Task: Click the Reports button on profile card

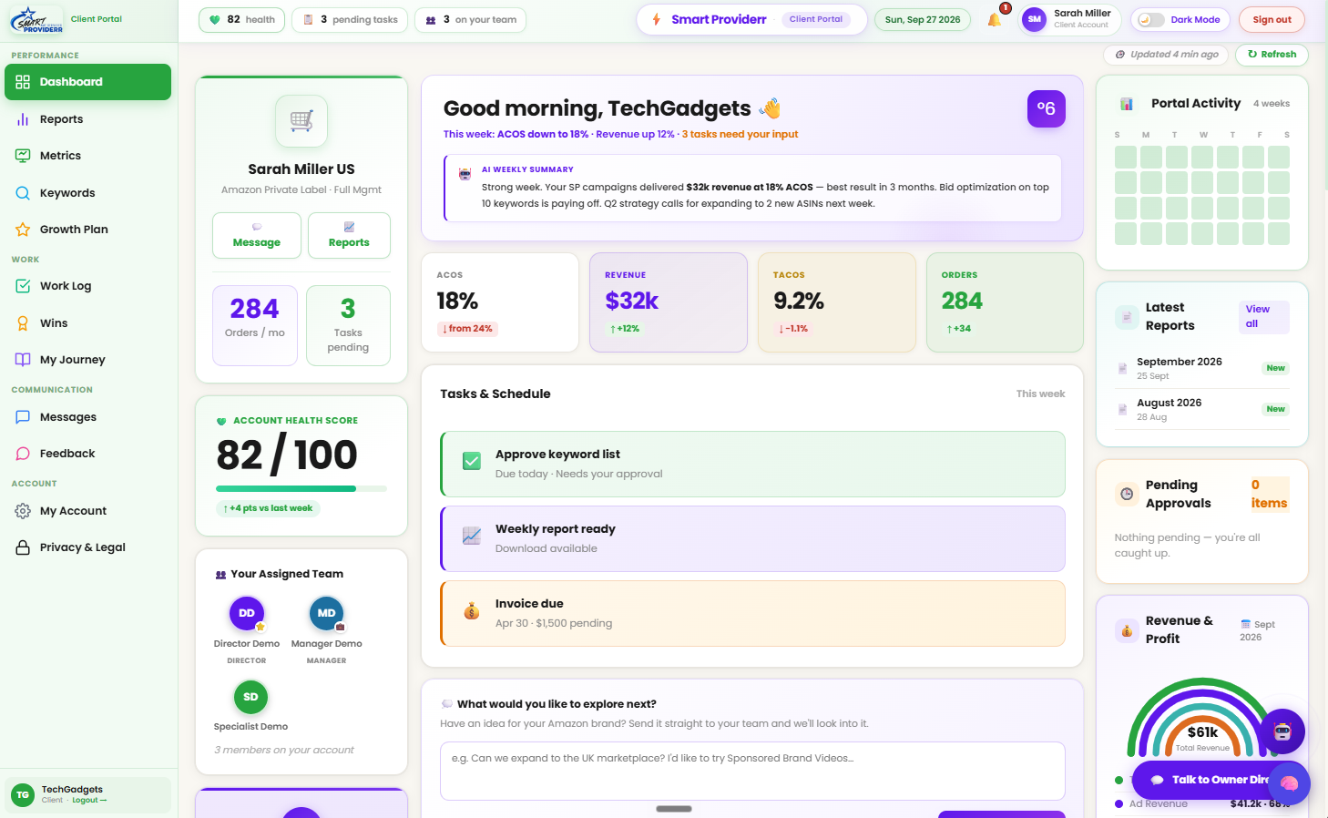Action: 349,236
